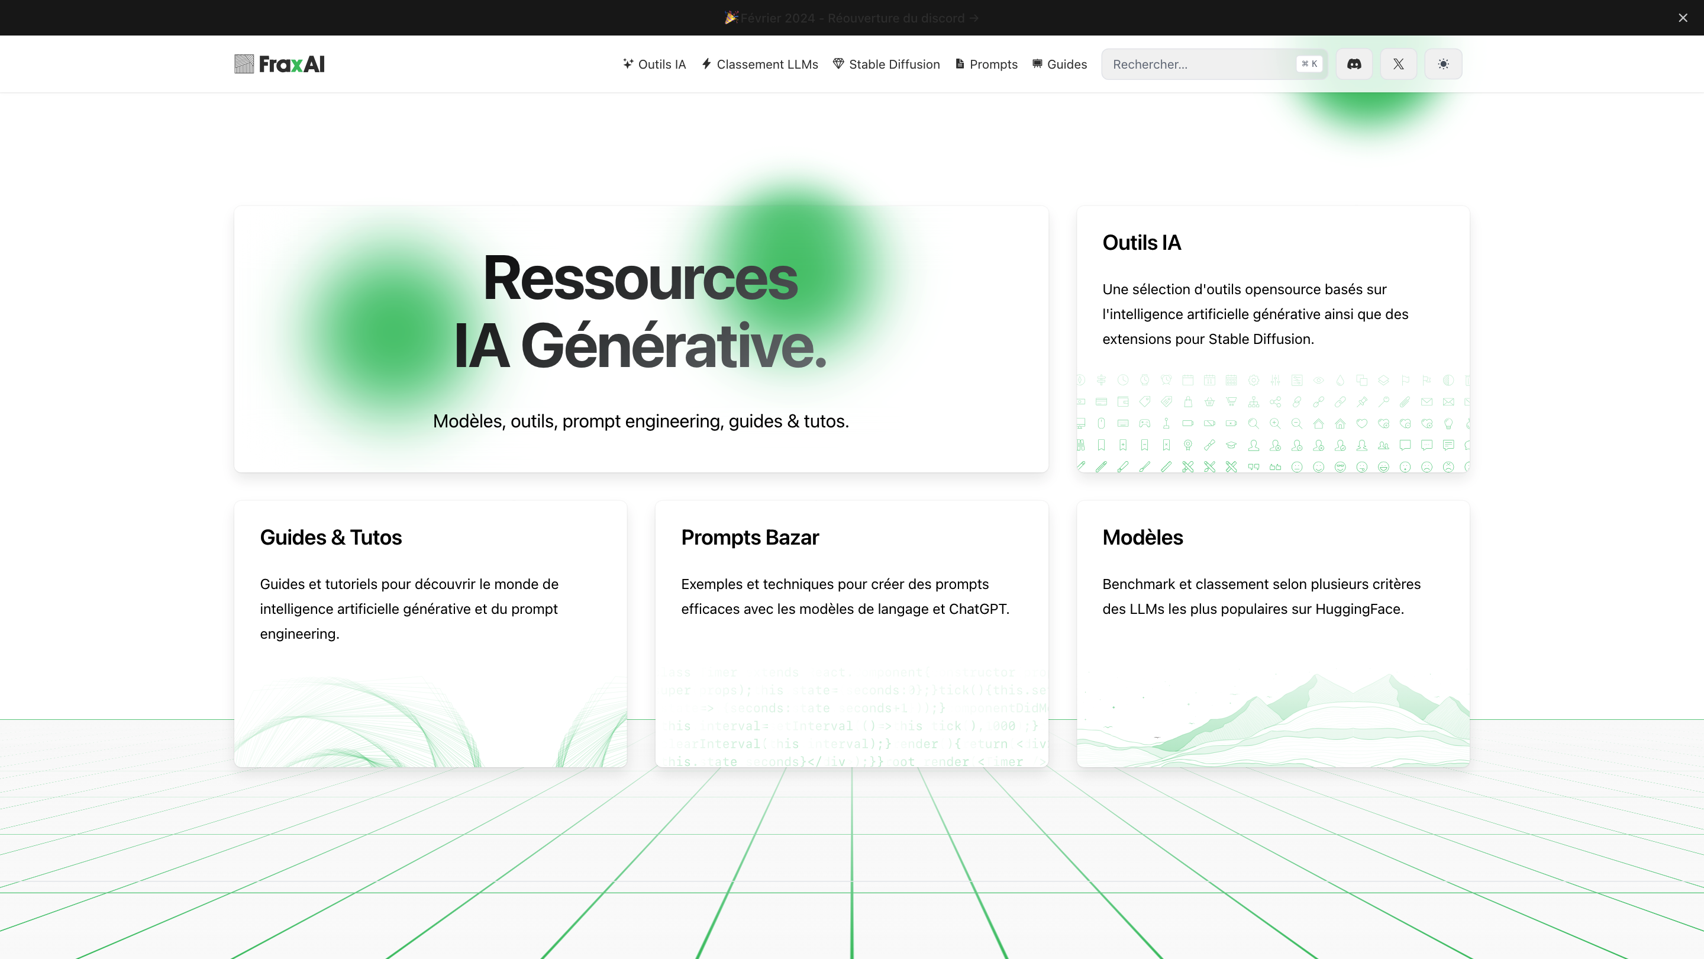Click the sparkle icon beside Outils IA
Viewport: 1704px width, 959px height.
coord(628,63)
